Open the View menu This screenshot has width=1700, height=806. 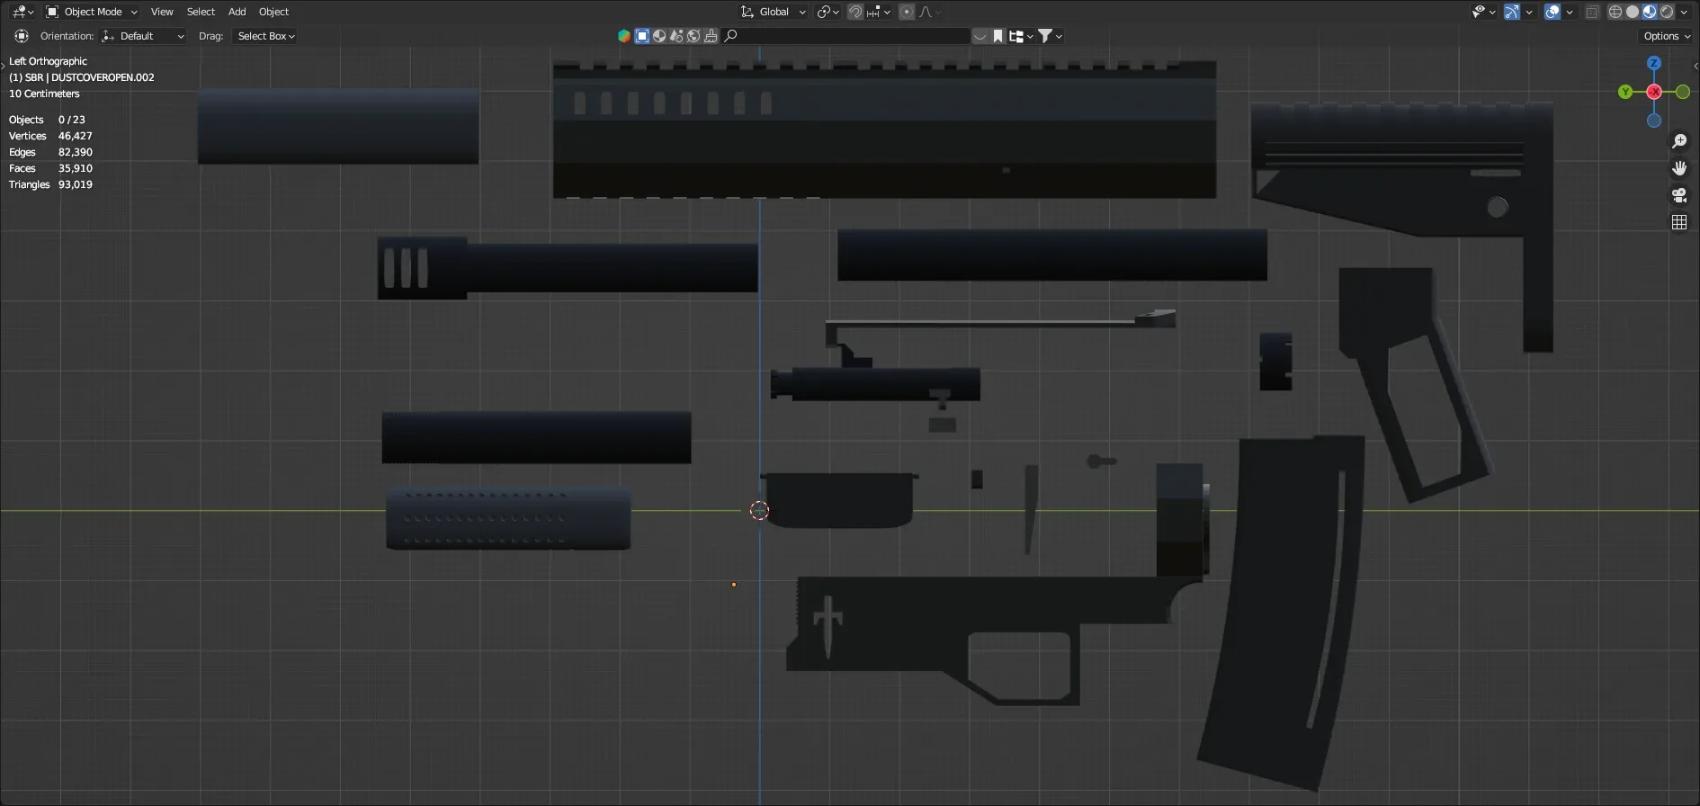162,12
